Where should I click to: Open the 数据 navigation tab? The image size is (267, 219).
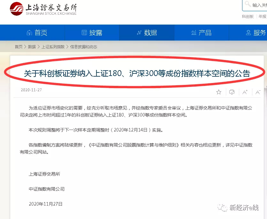(147, 33)
